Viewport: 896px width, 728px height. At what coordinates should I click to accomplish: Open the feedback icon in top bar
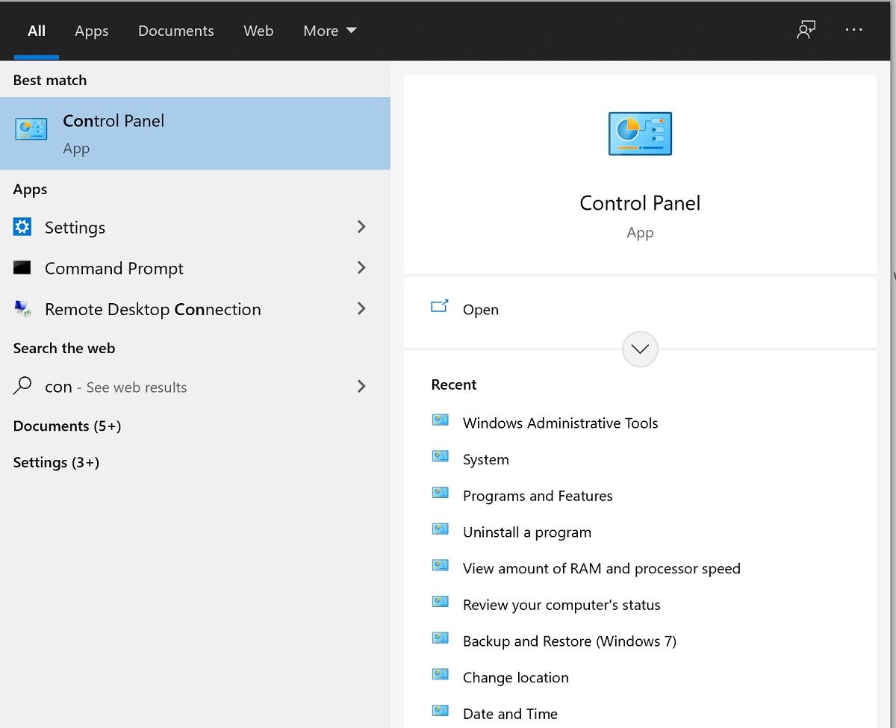click(806, 30)
